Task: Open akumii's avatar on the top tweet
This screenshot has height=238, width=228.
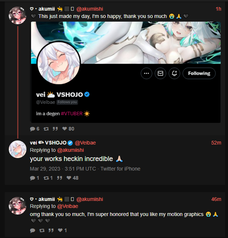Action: pyautogui.click(x=18, y=15)
